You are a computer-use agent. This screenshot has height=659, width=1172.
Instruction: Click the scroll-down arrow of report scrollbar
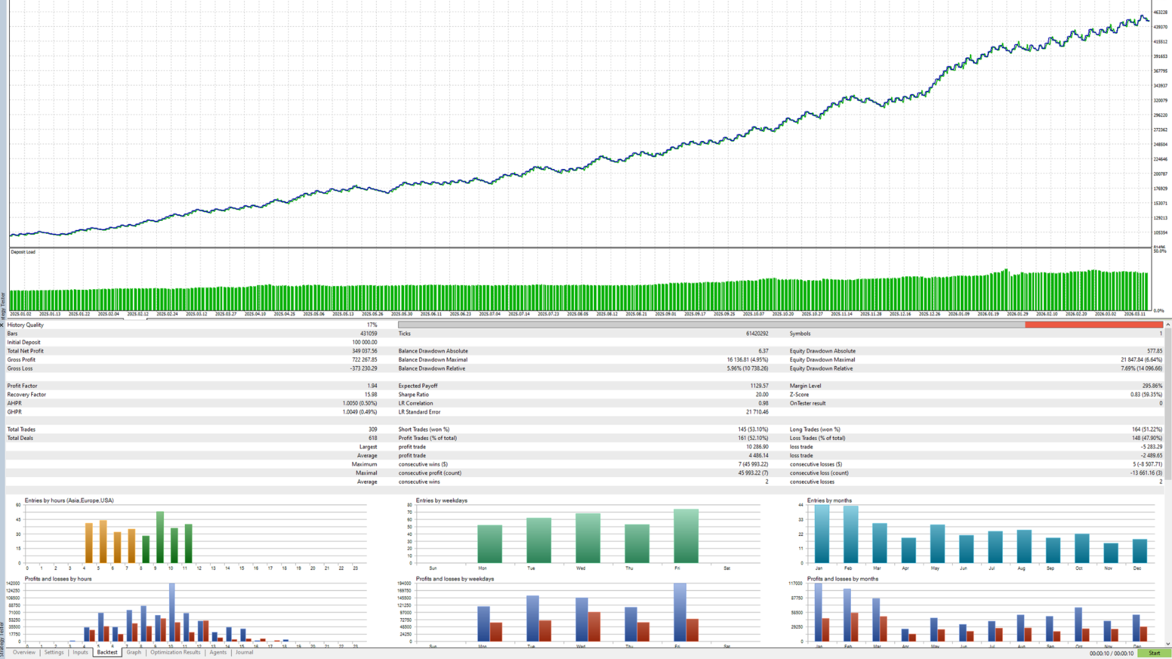pos(1168,644)
